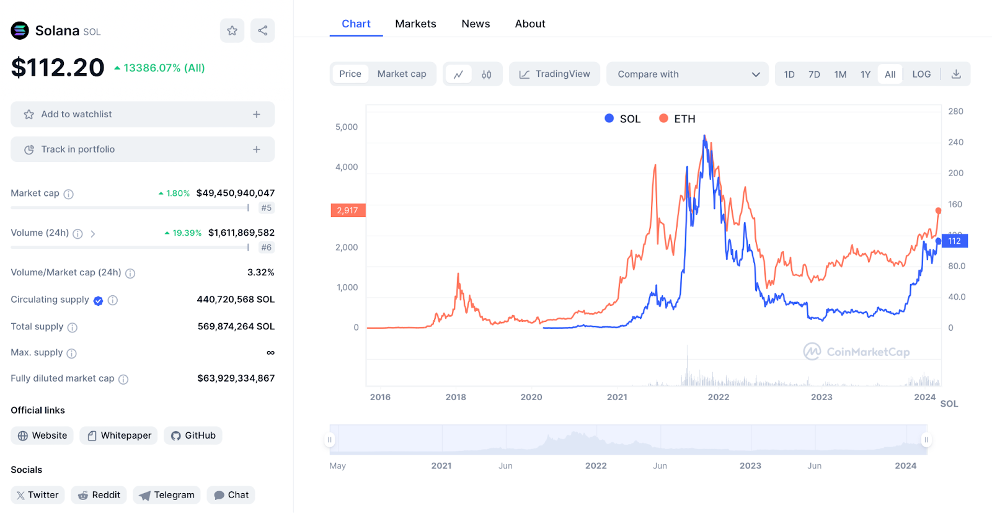Viewport: 992px width, 513px height.
Task: Open the News tab
Action: (x=476, y=24)
